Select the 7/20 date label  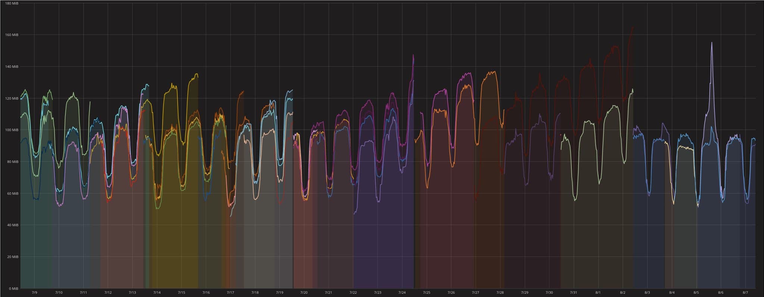coord(304,293)
